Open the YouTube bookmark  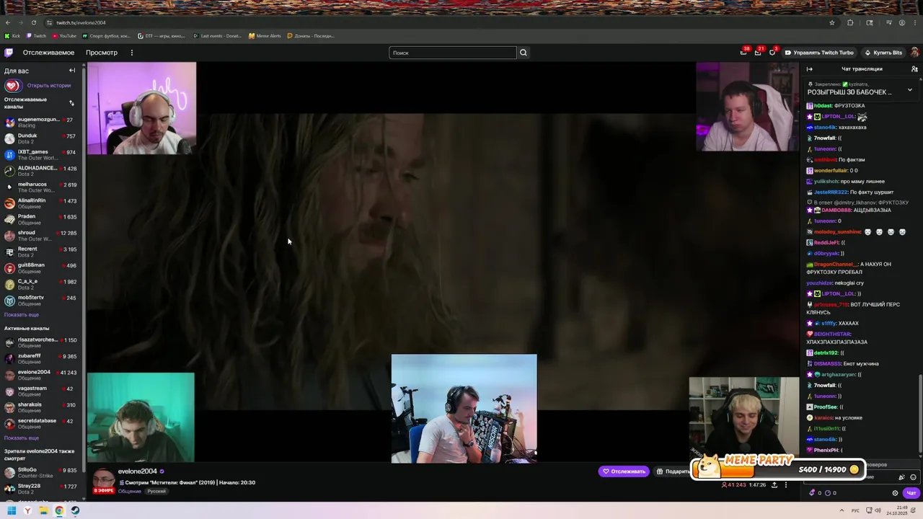coord(63,36)
